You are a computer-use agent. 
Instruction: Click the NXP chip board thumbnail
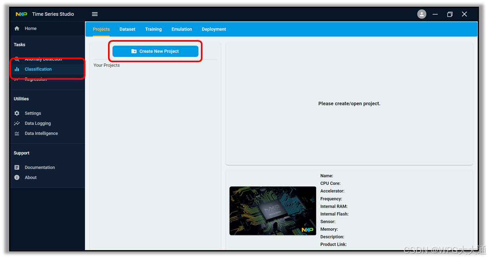[273, 211]
